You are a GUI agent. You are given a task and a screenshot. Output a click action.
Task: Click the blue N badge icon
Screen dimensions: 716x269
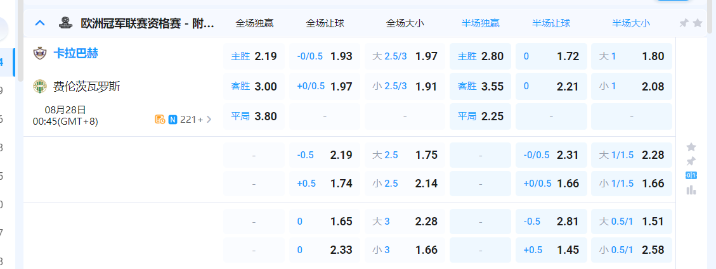click(x=172, y=119)
